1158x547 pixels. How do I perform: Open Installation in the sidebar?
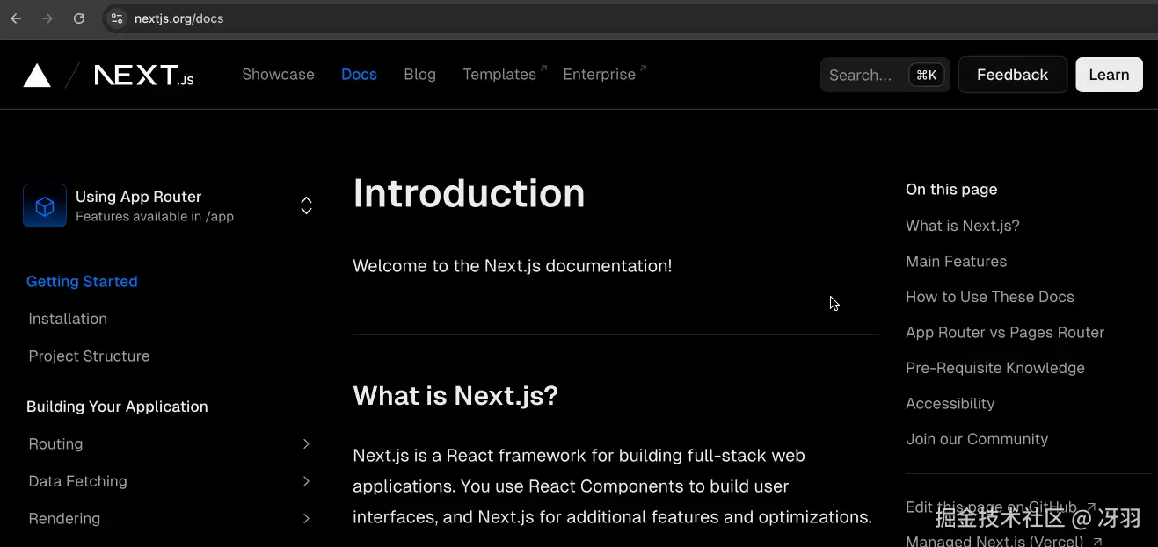tap(68, 319)
